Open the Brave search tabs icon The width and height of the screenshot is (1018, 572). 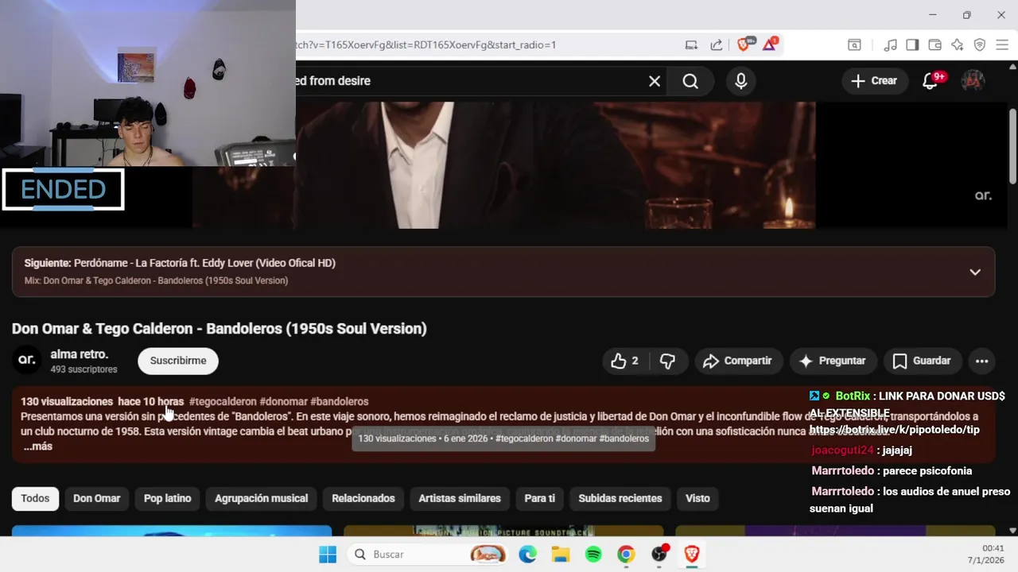coord(854,44)
